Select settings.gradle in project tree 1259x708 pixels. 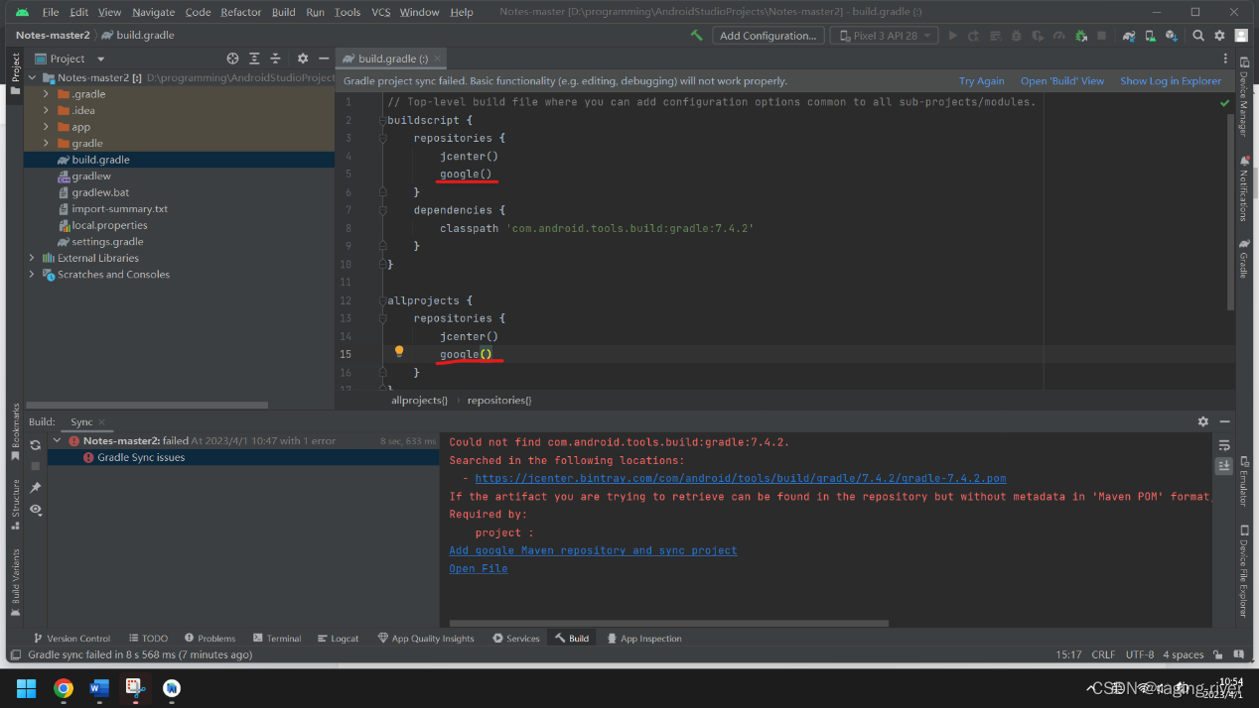pyautogui.click(x=107, y=242)
